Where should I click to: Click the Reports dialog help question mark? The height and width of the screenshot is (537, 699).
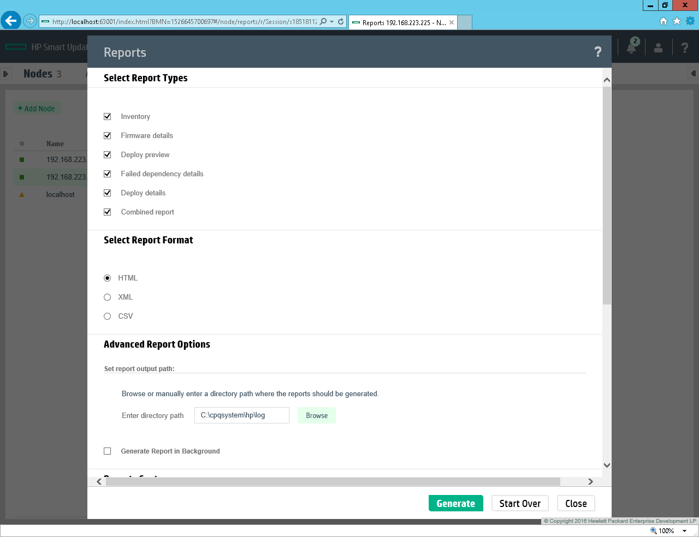click(x=597, y=52)
